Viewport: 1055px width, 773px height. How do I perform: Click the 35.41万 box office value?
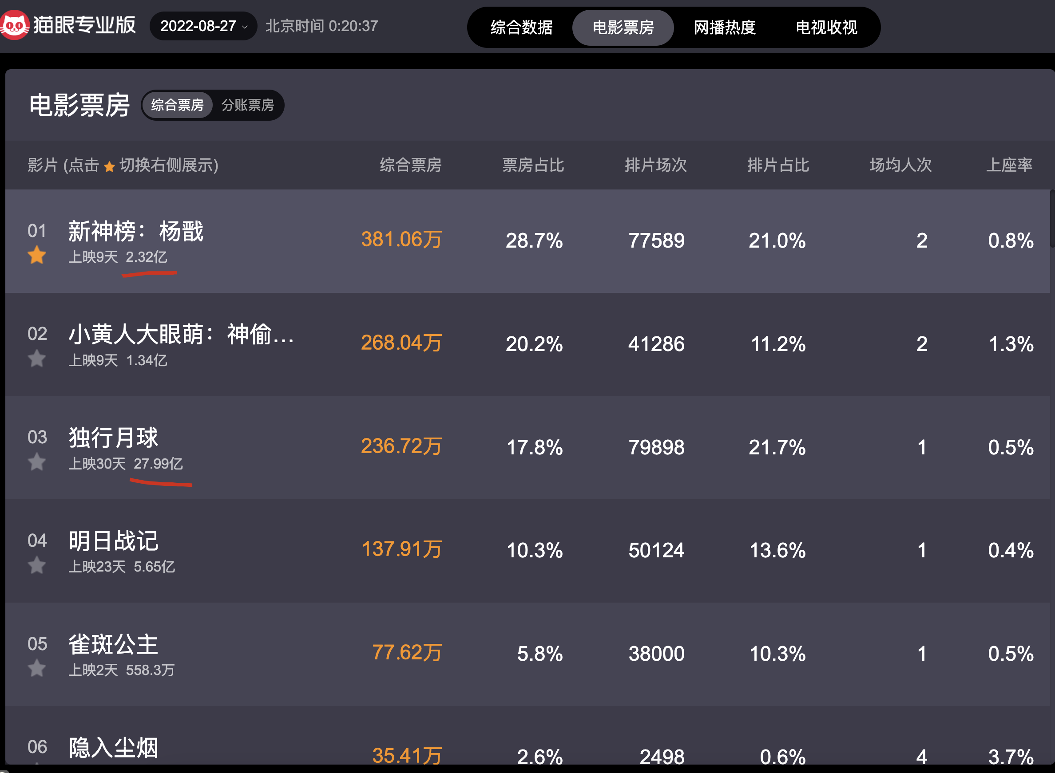pos(407,756)
